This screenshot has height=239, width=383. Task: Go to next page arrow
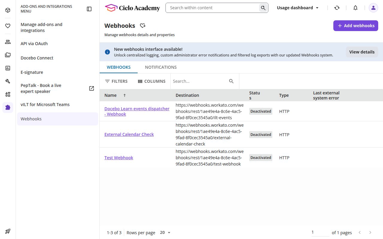tap(370, 232)
